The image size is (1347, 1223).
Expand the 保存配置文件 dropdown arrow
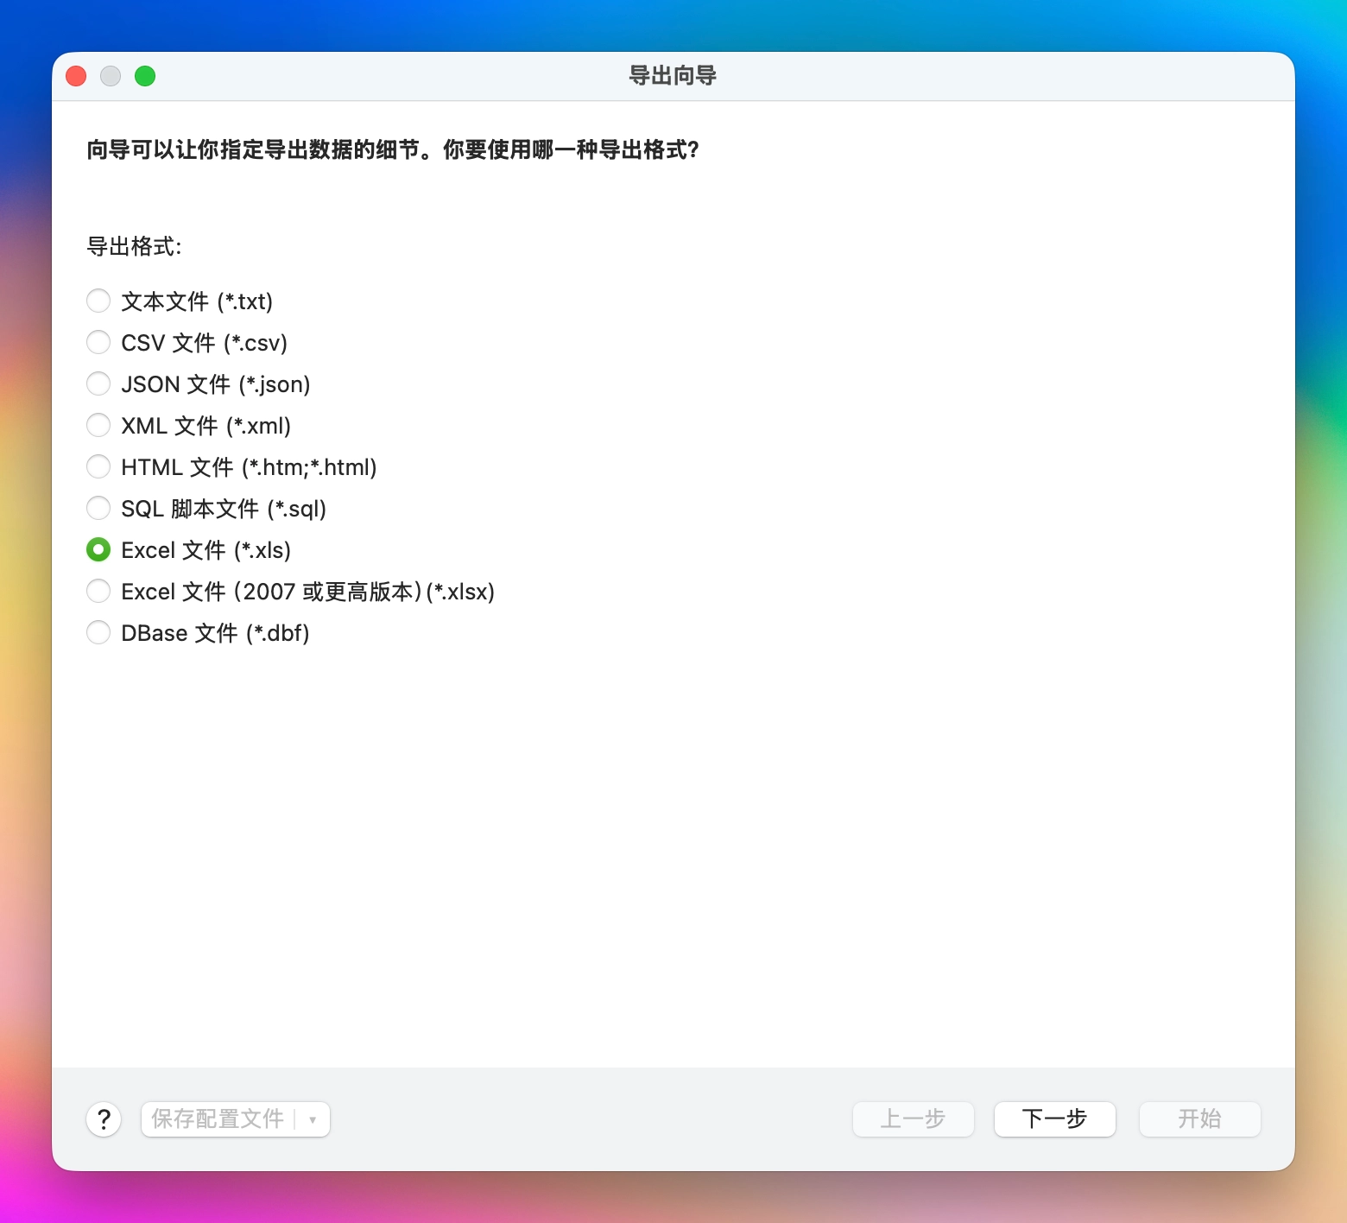(x=313, y=1118)
